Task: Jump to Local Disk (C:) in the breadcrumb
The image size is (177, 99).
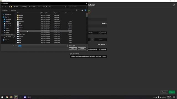Action: click(23, 7)
